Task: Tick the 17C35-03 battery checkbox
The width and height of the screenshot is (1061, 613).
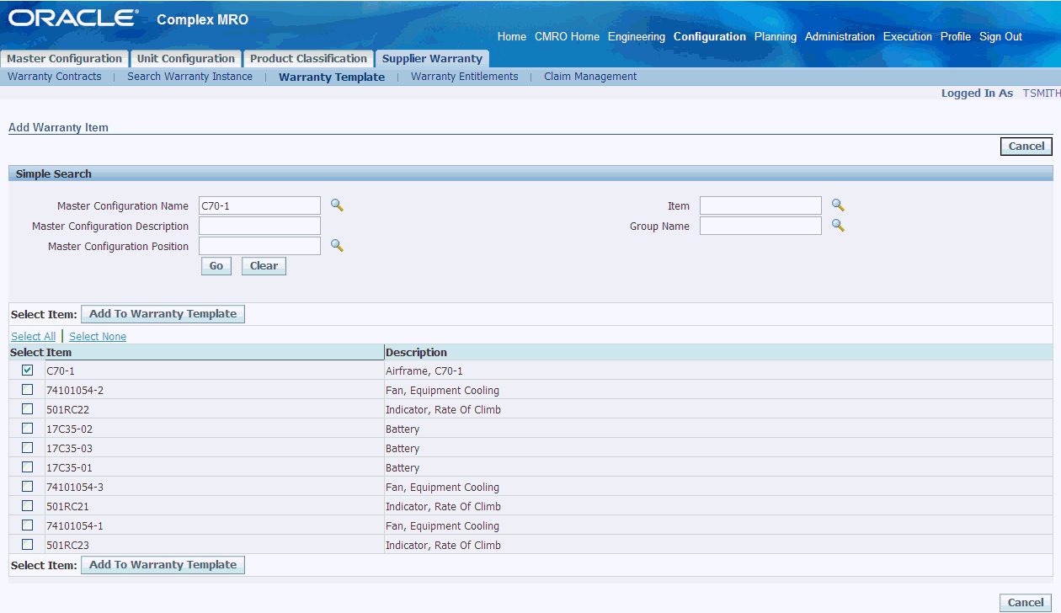Action: pyautogui.click(x=28, y=447)
